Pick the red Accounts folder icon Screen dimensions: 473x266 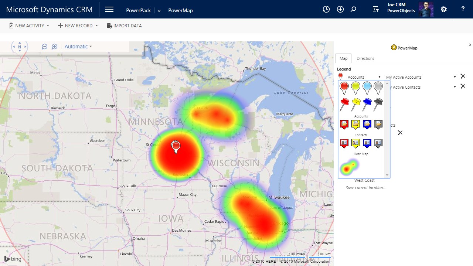[344, 125]
